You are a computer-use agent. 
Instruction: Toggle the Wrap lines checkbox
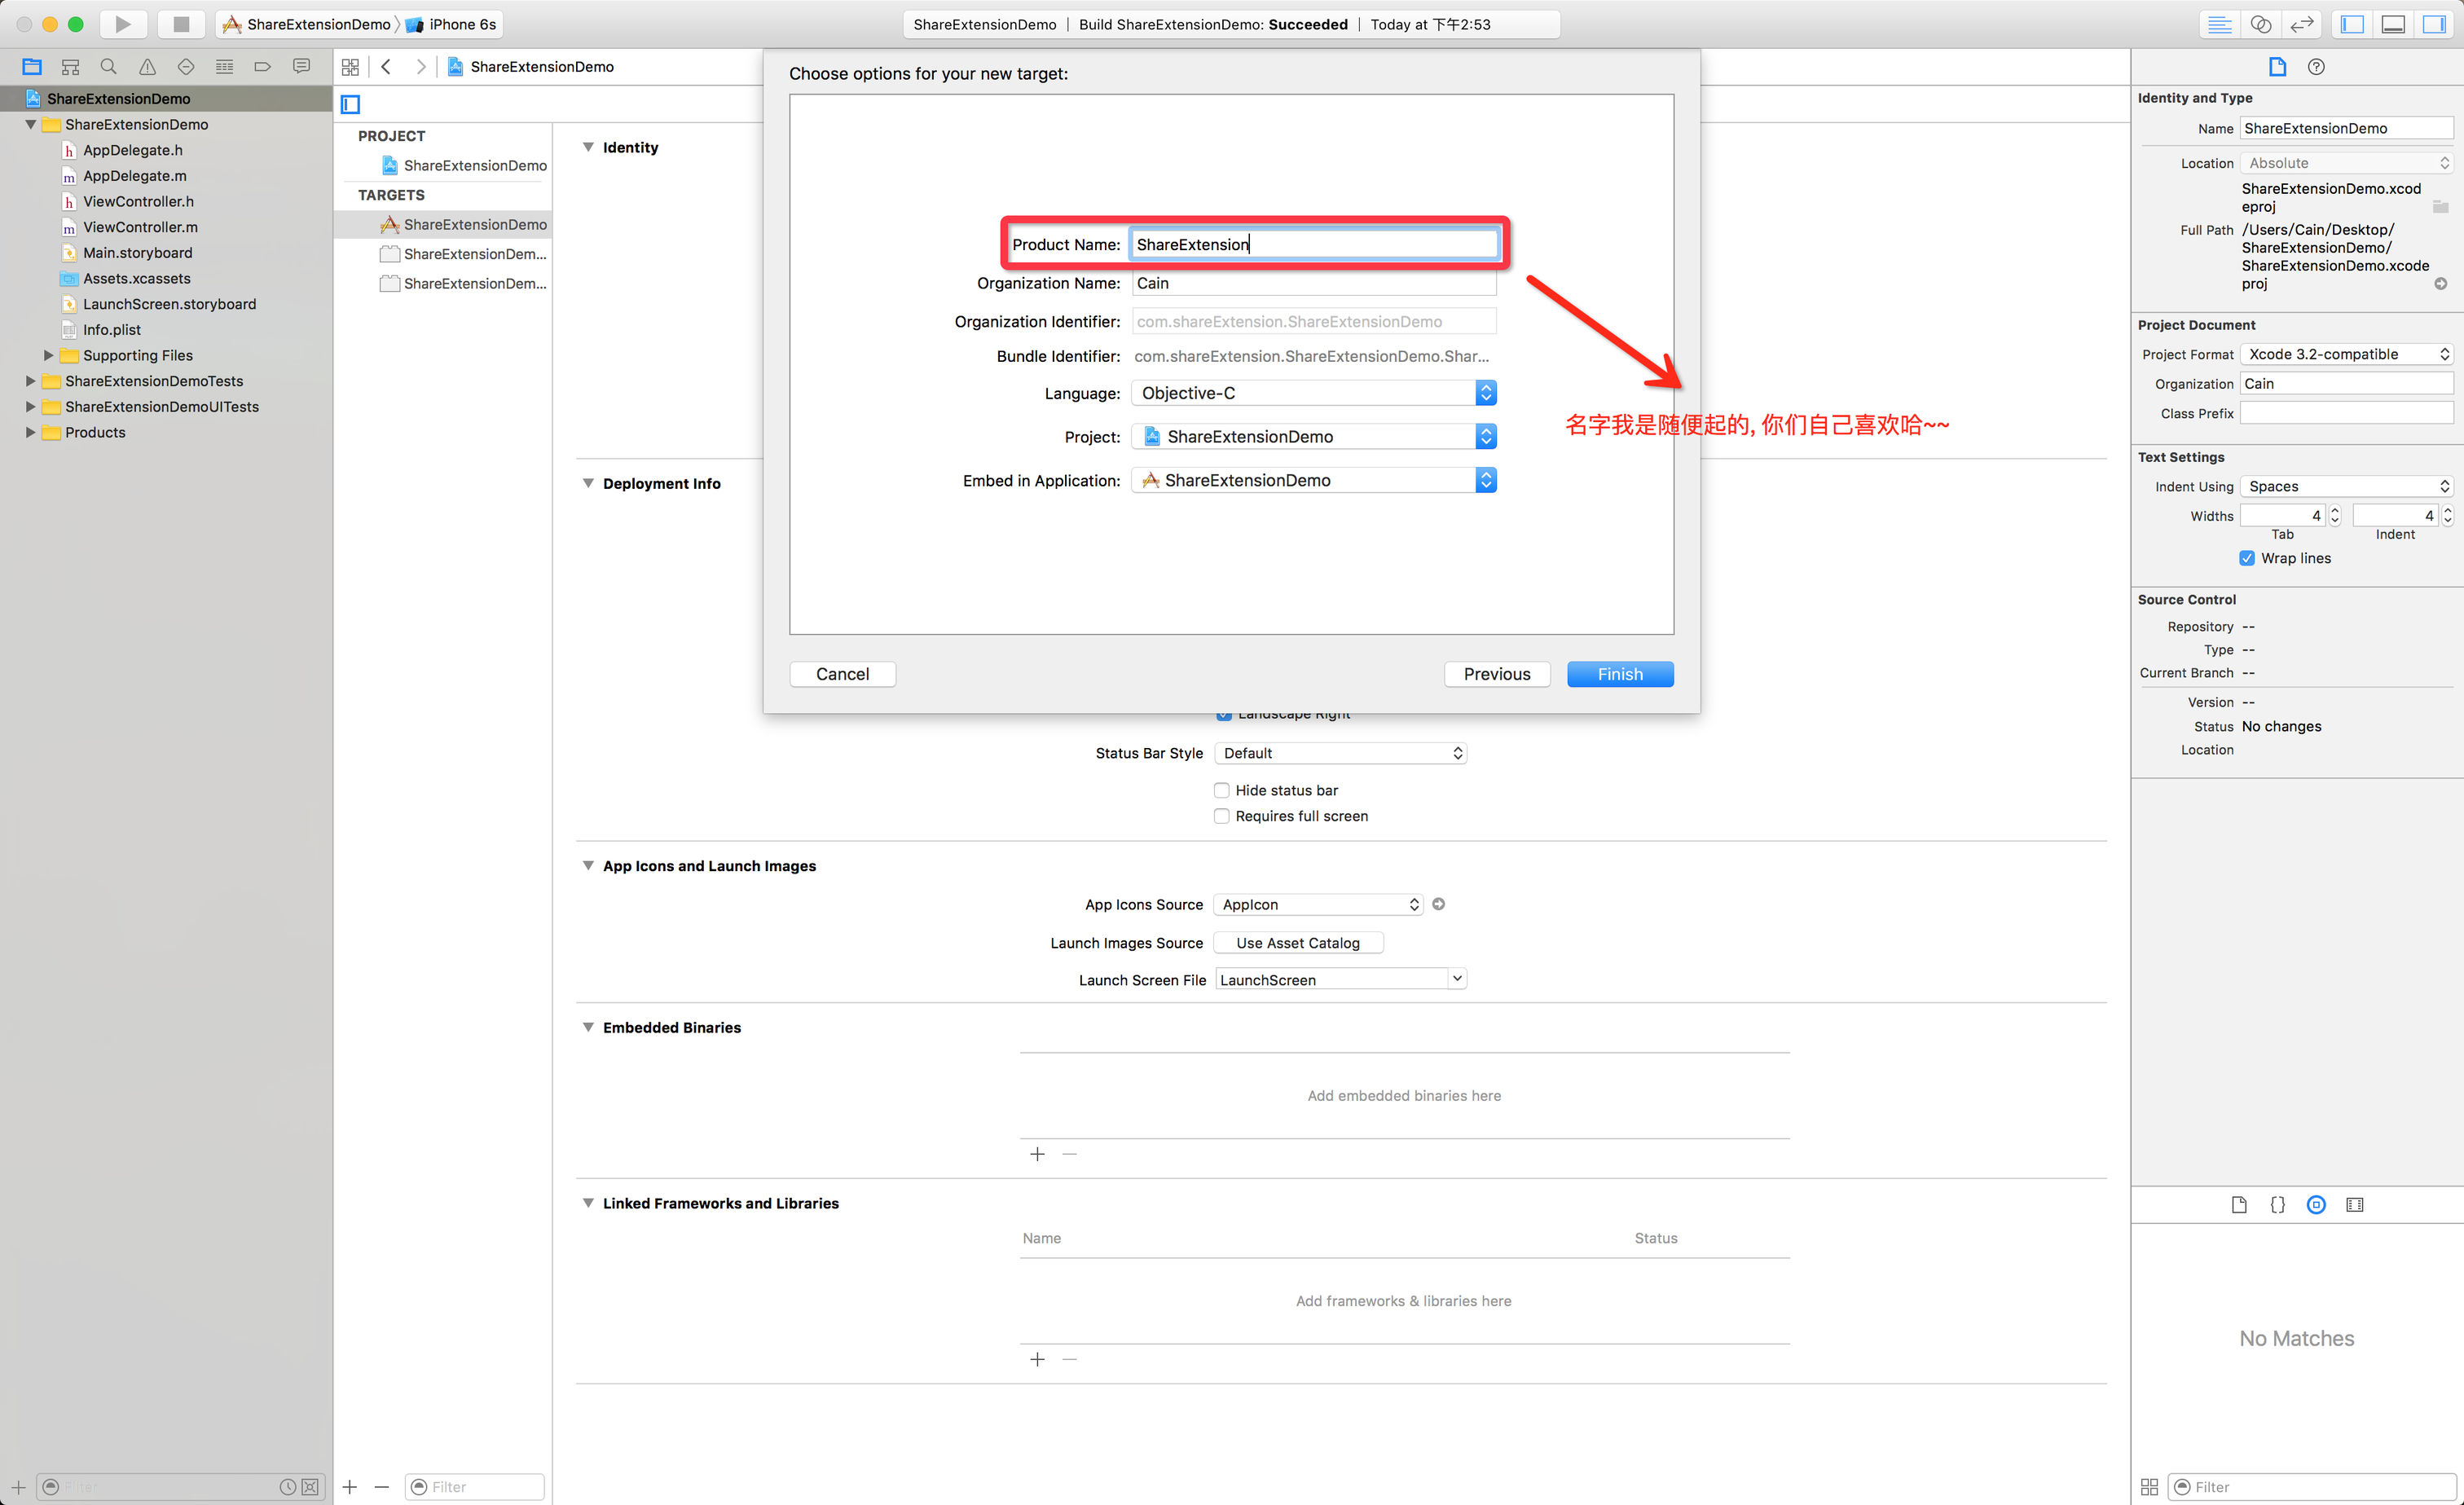[x=2247, y=558]
